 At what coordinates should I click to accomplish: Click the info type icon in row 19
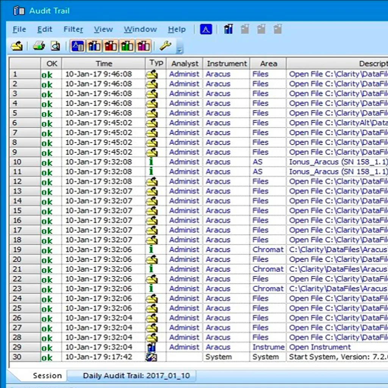tap(151, 249)
